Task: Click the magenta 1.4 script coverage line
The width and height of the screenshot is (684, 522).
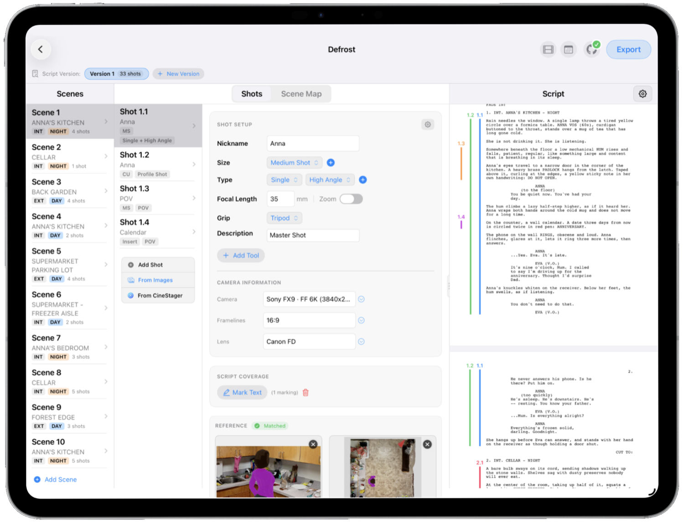Action: pos(461,225)
